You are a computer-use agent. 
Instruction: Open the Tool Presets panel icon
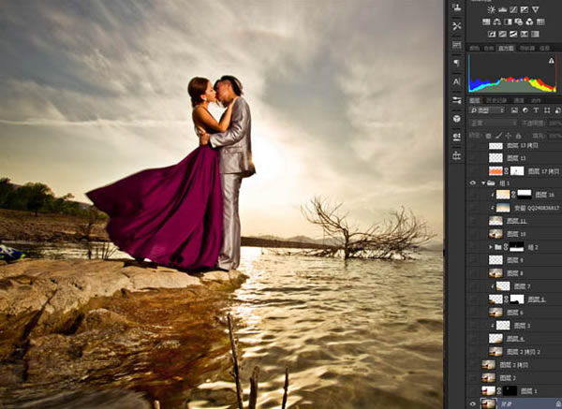(x=457, y=26)
